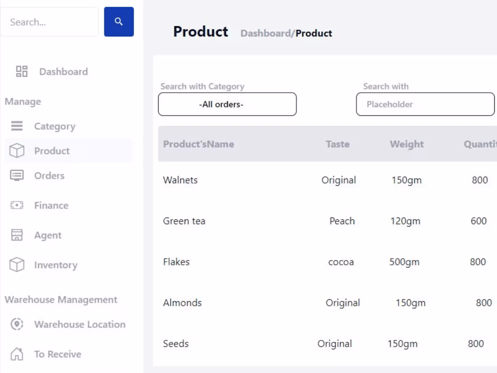This screenshot has width=497, height=373.
Task: Select the Almonds product name
Action: [x=182, y=303]
